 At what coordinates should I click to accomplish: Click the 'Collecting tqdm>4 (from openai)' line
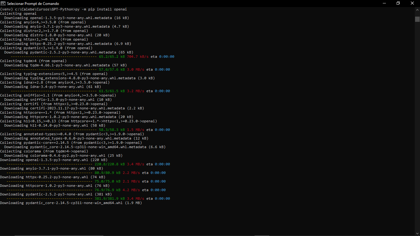point(33,61)
